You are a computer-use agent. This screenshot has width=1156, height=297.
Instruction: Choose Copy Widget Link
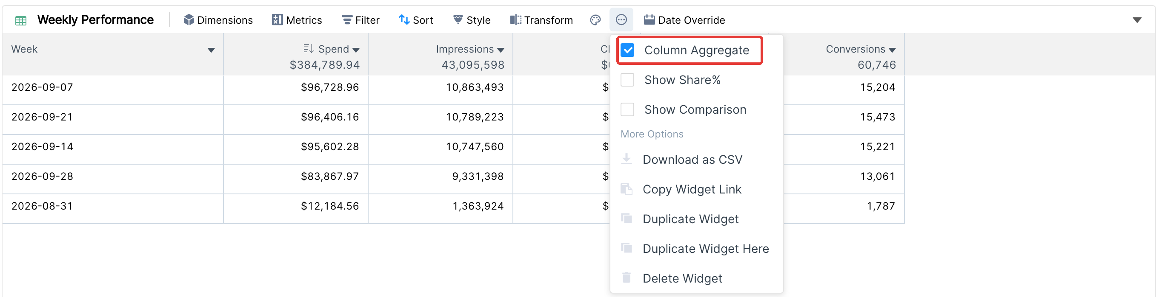696,189
